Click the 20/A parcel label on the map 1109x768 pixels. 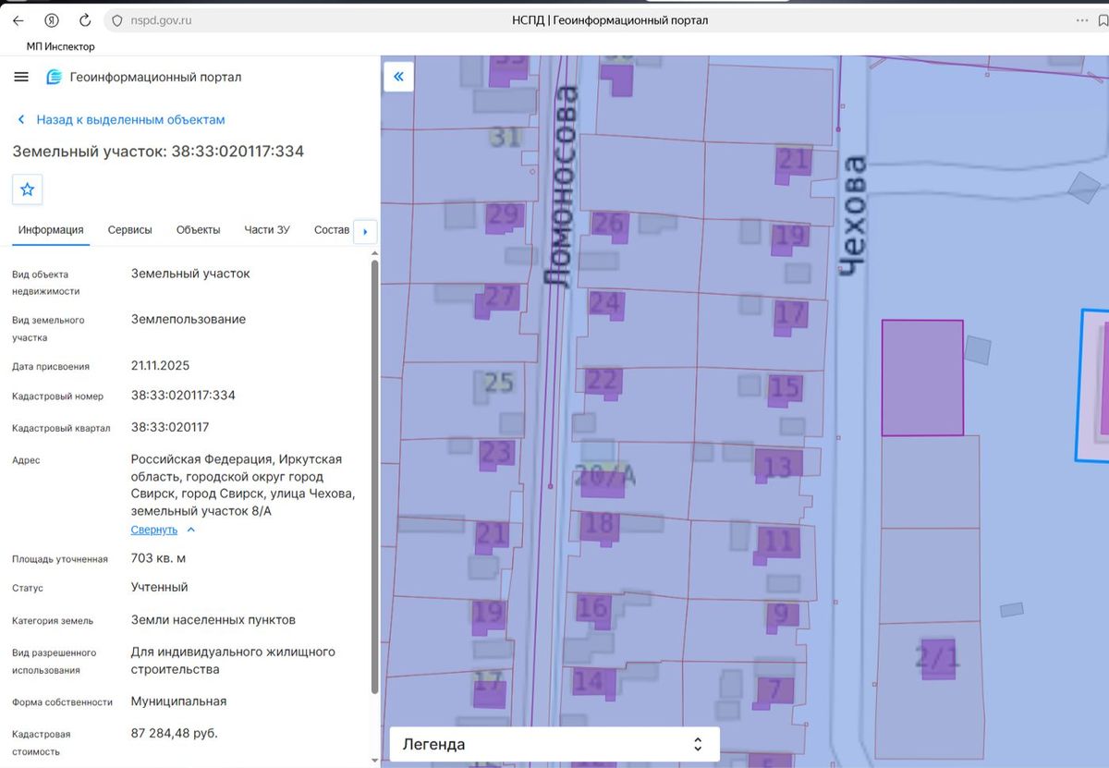click(605, 476)
